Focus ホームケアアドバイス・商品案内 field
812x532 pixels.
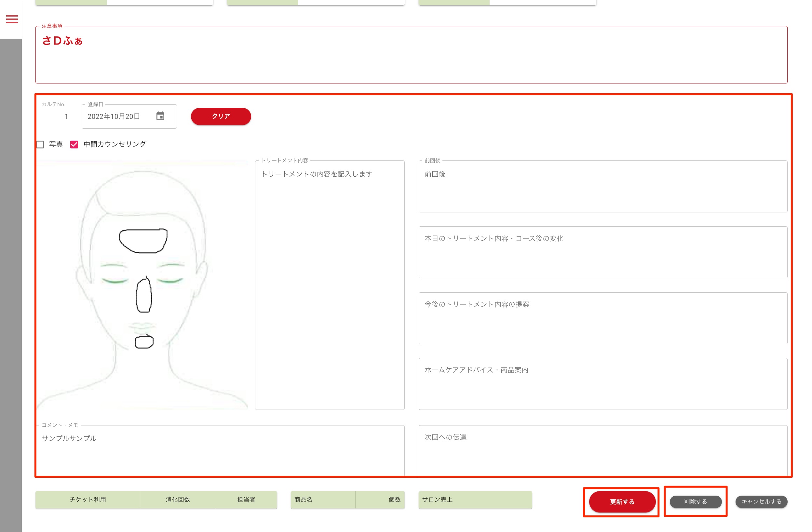tap(602, 384)
